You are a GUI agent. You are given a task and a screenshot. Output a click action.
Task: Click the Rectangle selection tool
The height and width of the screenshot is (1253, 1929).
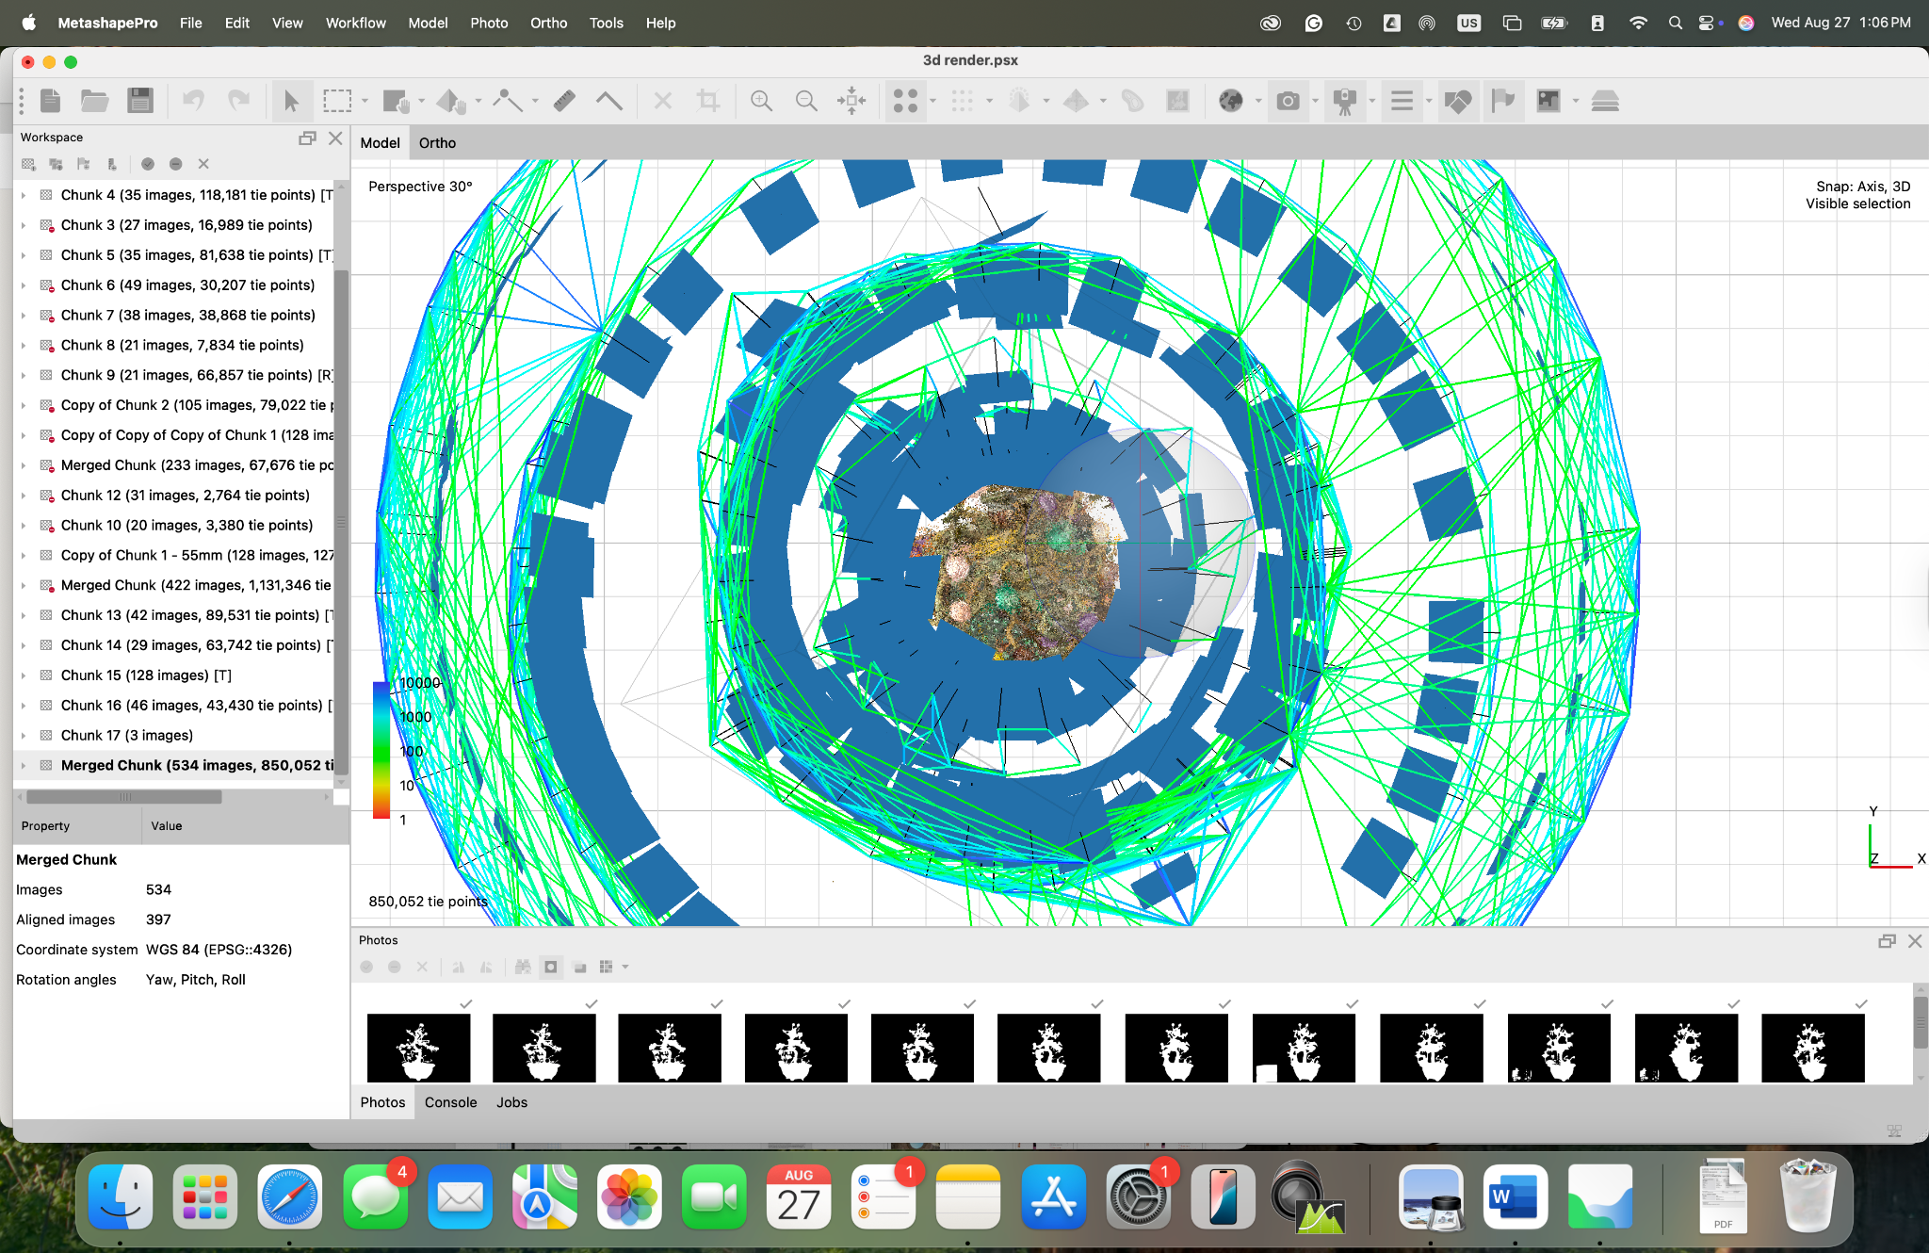(337, 101)
